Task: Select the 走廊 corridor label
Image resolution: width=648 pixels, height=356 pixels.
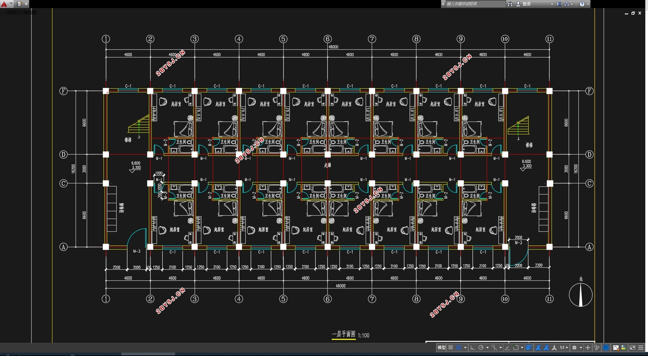Action: (x=328, y=165)
